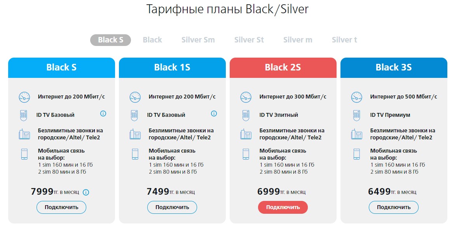The width and height of the screenshot is (452, 227).
Task: Open the Silver t tab
Action: (x=344, y=40)
